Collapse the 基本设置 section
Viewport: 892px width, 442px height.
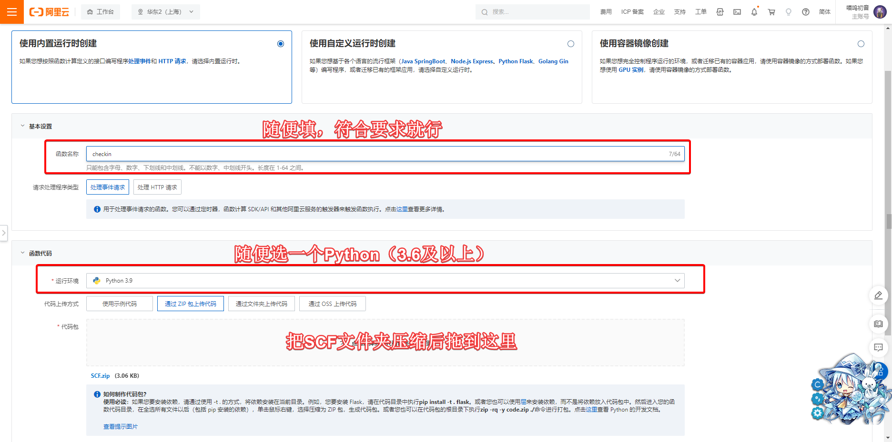pos(22,126)
